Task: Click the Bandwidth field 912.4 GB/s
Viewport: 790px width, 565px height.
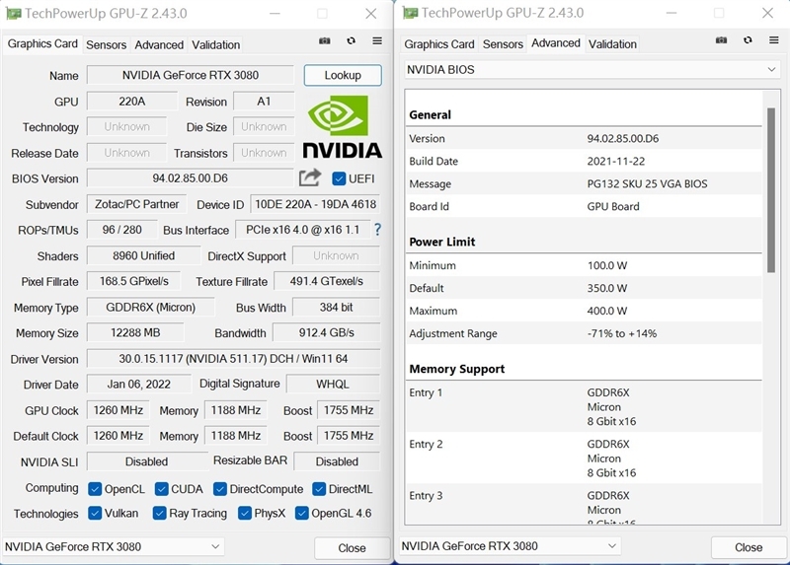Action: pyautogui.click(x=326, y=333)
